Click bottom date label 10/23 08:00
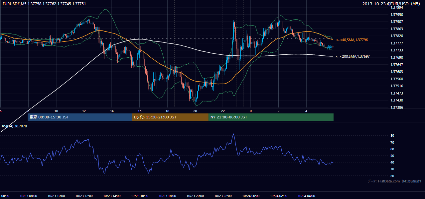This screenshot has height=199, width=425. pos(28,196)
